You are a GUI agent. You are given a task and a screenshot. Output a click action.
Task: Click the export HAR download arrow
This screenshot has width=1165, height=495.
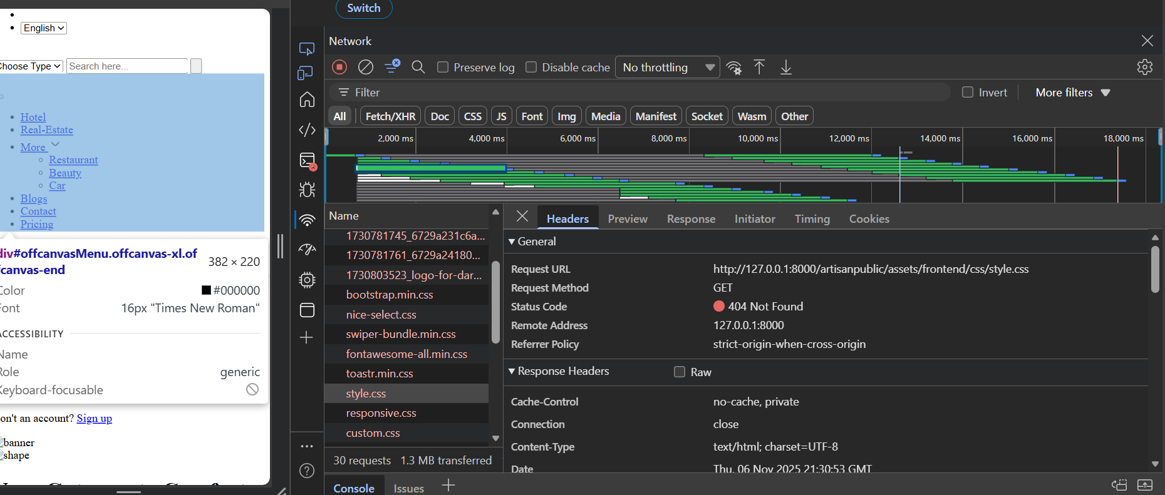coord(786,67)
